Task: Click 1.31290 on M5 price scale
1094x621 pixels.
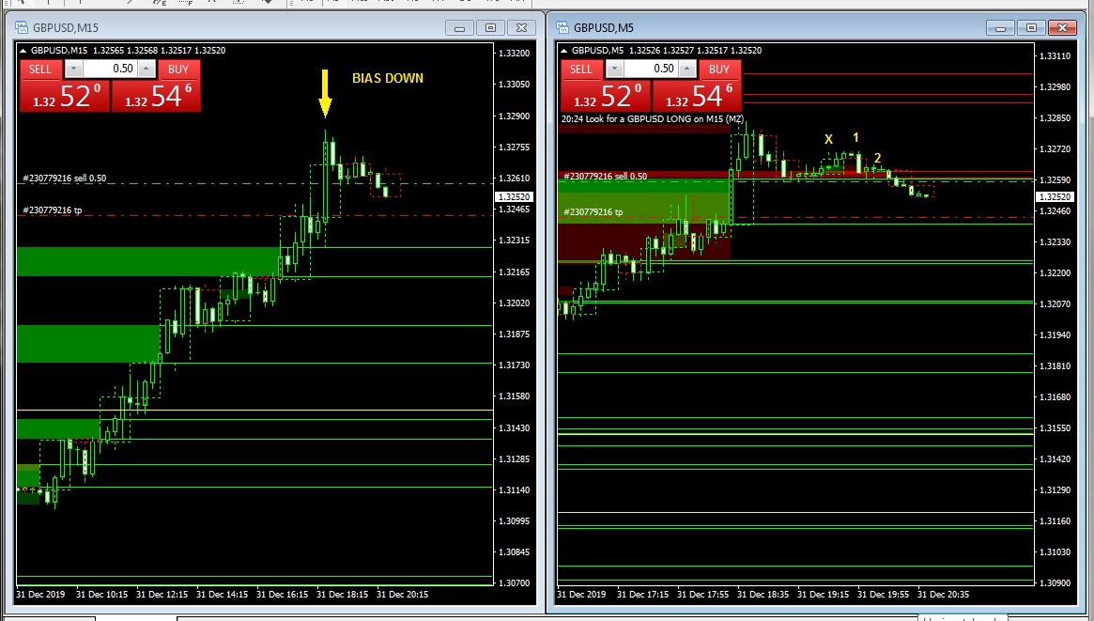Action: click(x=1055, y=490)
